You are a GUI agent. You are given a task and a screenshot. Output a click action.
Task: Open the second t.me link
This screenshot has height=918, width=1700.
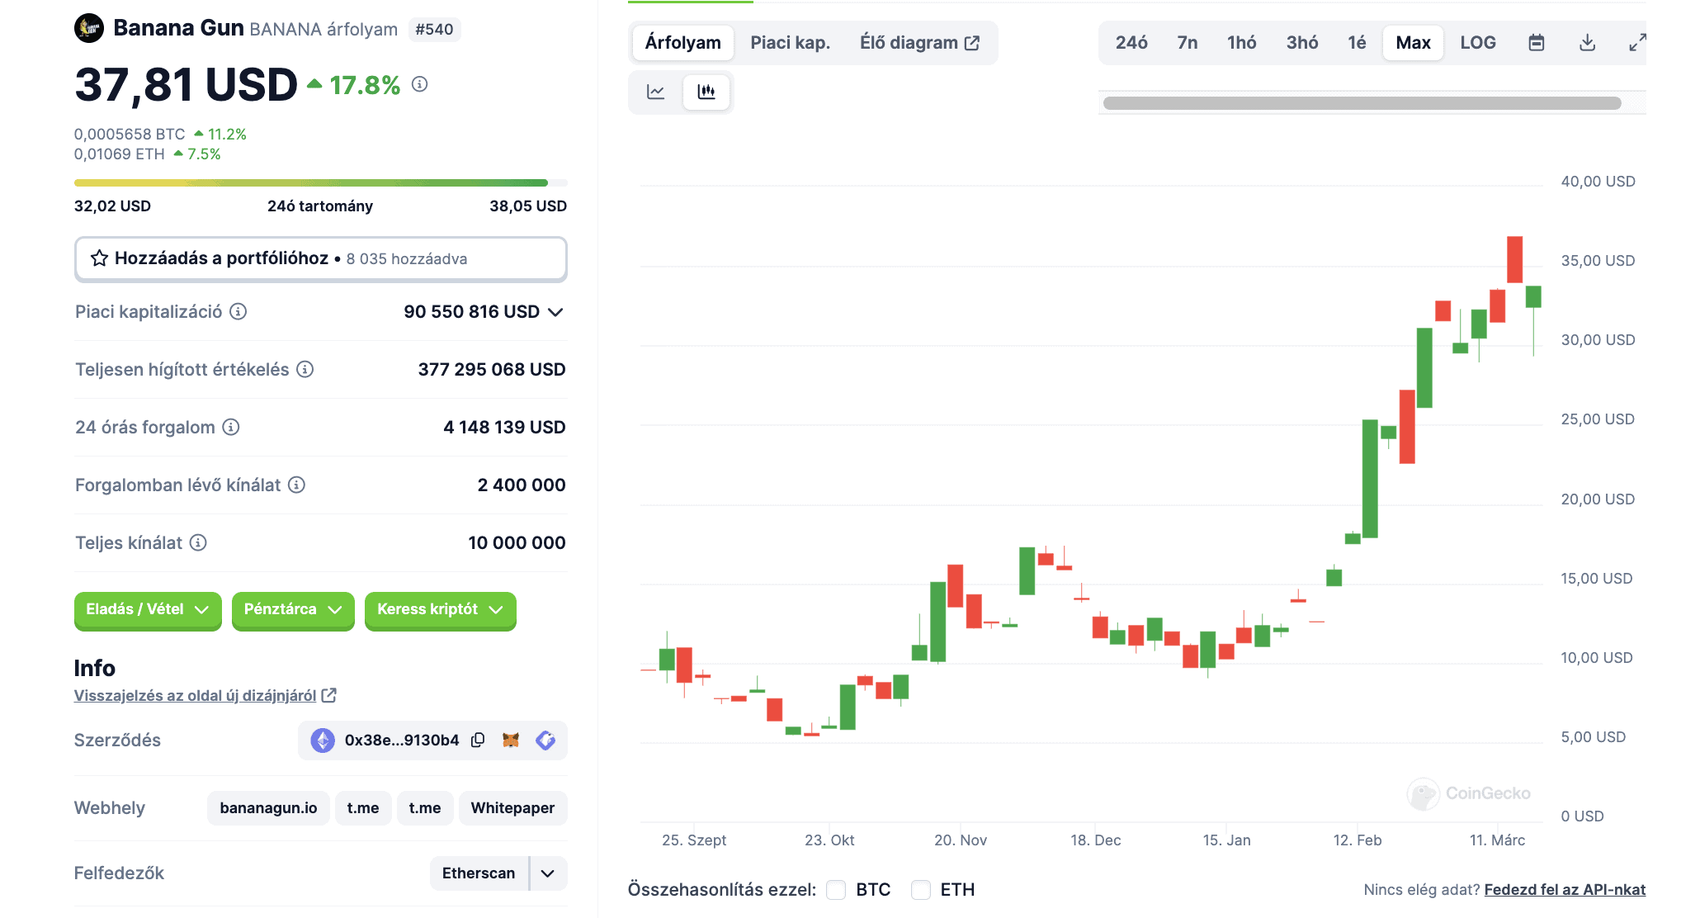425,808
